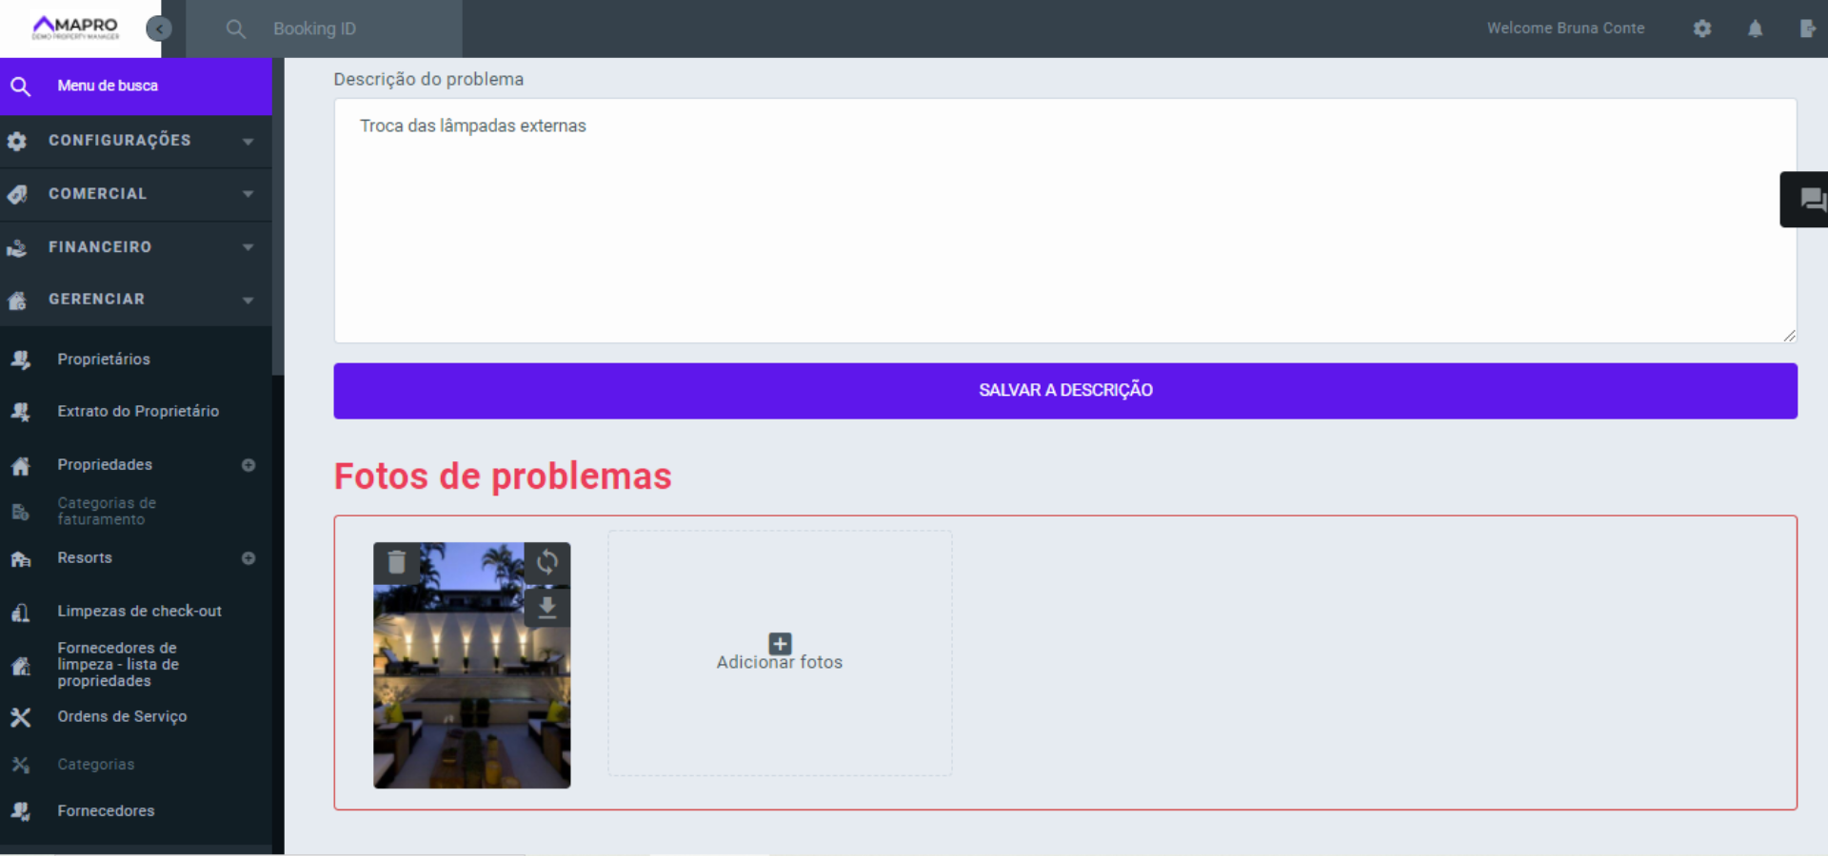Viewport: 1828px width, 856px height.
Task: Expand the Resorts submenu plus
Action: click(x=248, y=558)
